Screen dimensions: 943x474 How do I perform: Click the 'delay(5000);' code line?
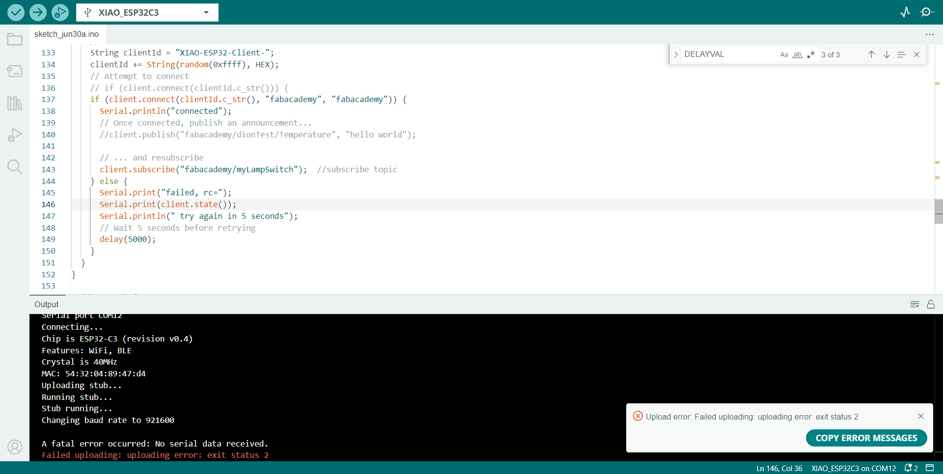[x=128, y=239]
